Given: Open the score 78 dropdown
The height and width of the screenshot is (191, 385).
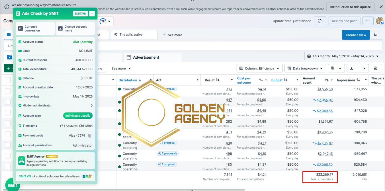Looking at the screenshot, I should [106, 21].
